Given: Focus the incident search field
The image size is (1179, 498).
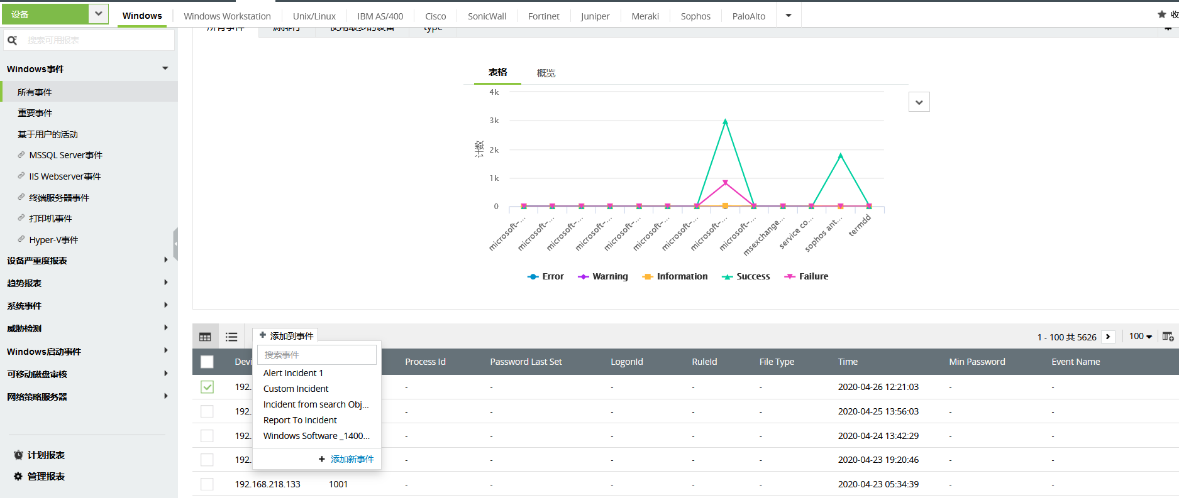Looking at the screenshot, I should click(x=317, y=355).
